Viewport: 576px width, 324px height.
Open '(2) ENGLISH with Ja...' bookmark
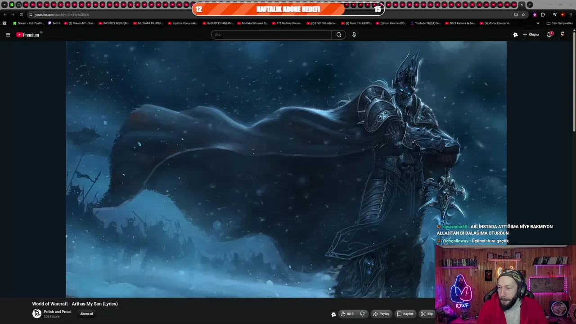click(x=321, y=23)
